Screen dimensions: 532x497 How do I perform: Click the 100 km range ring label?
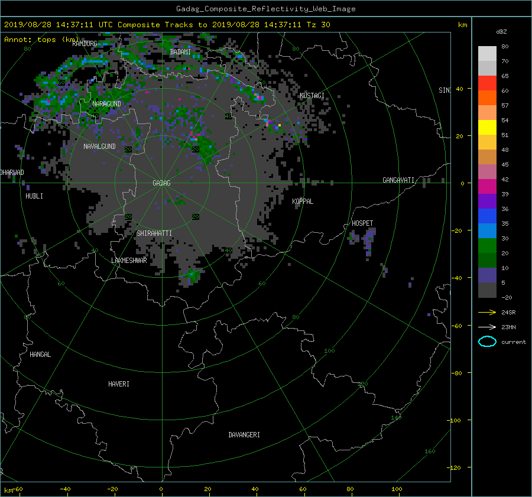(329, 351)
